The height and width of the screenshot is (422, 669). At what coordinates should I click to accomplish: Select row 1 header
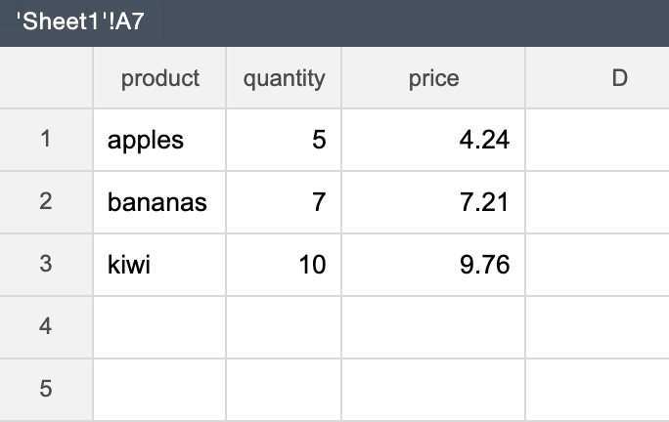[x=46, y=140]
